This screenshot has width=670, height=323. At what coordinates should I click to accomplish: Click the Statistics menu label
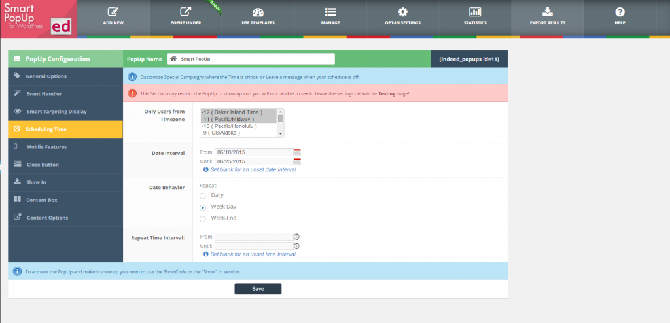[475, 23]
